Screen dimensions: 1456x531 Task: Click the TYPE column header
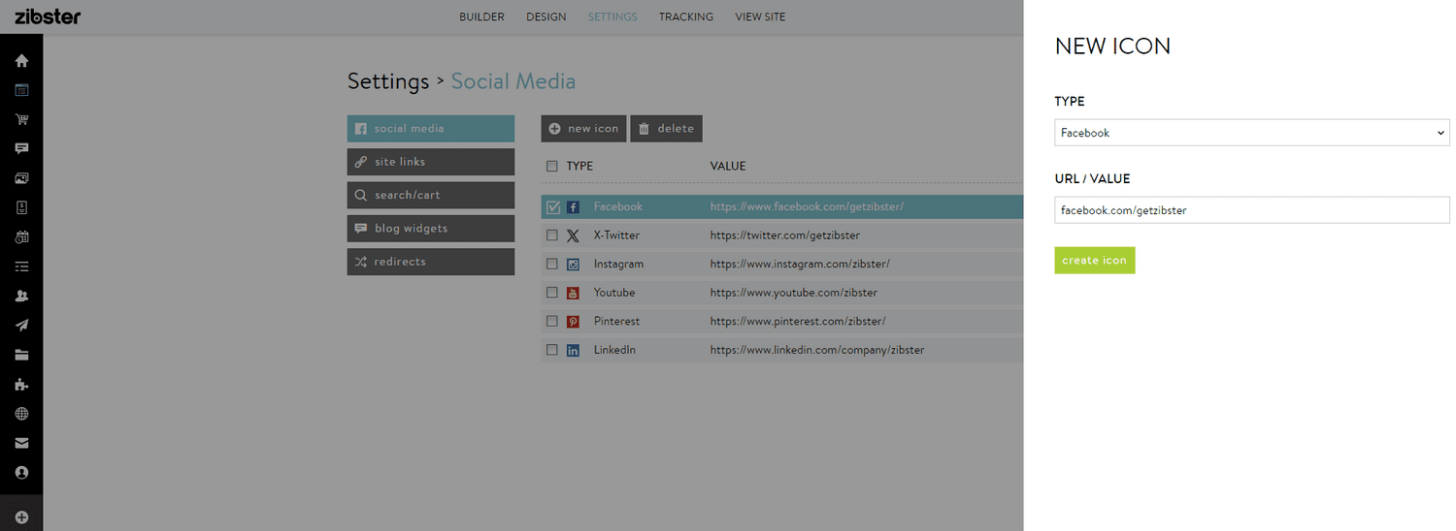579,166
